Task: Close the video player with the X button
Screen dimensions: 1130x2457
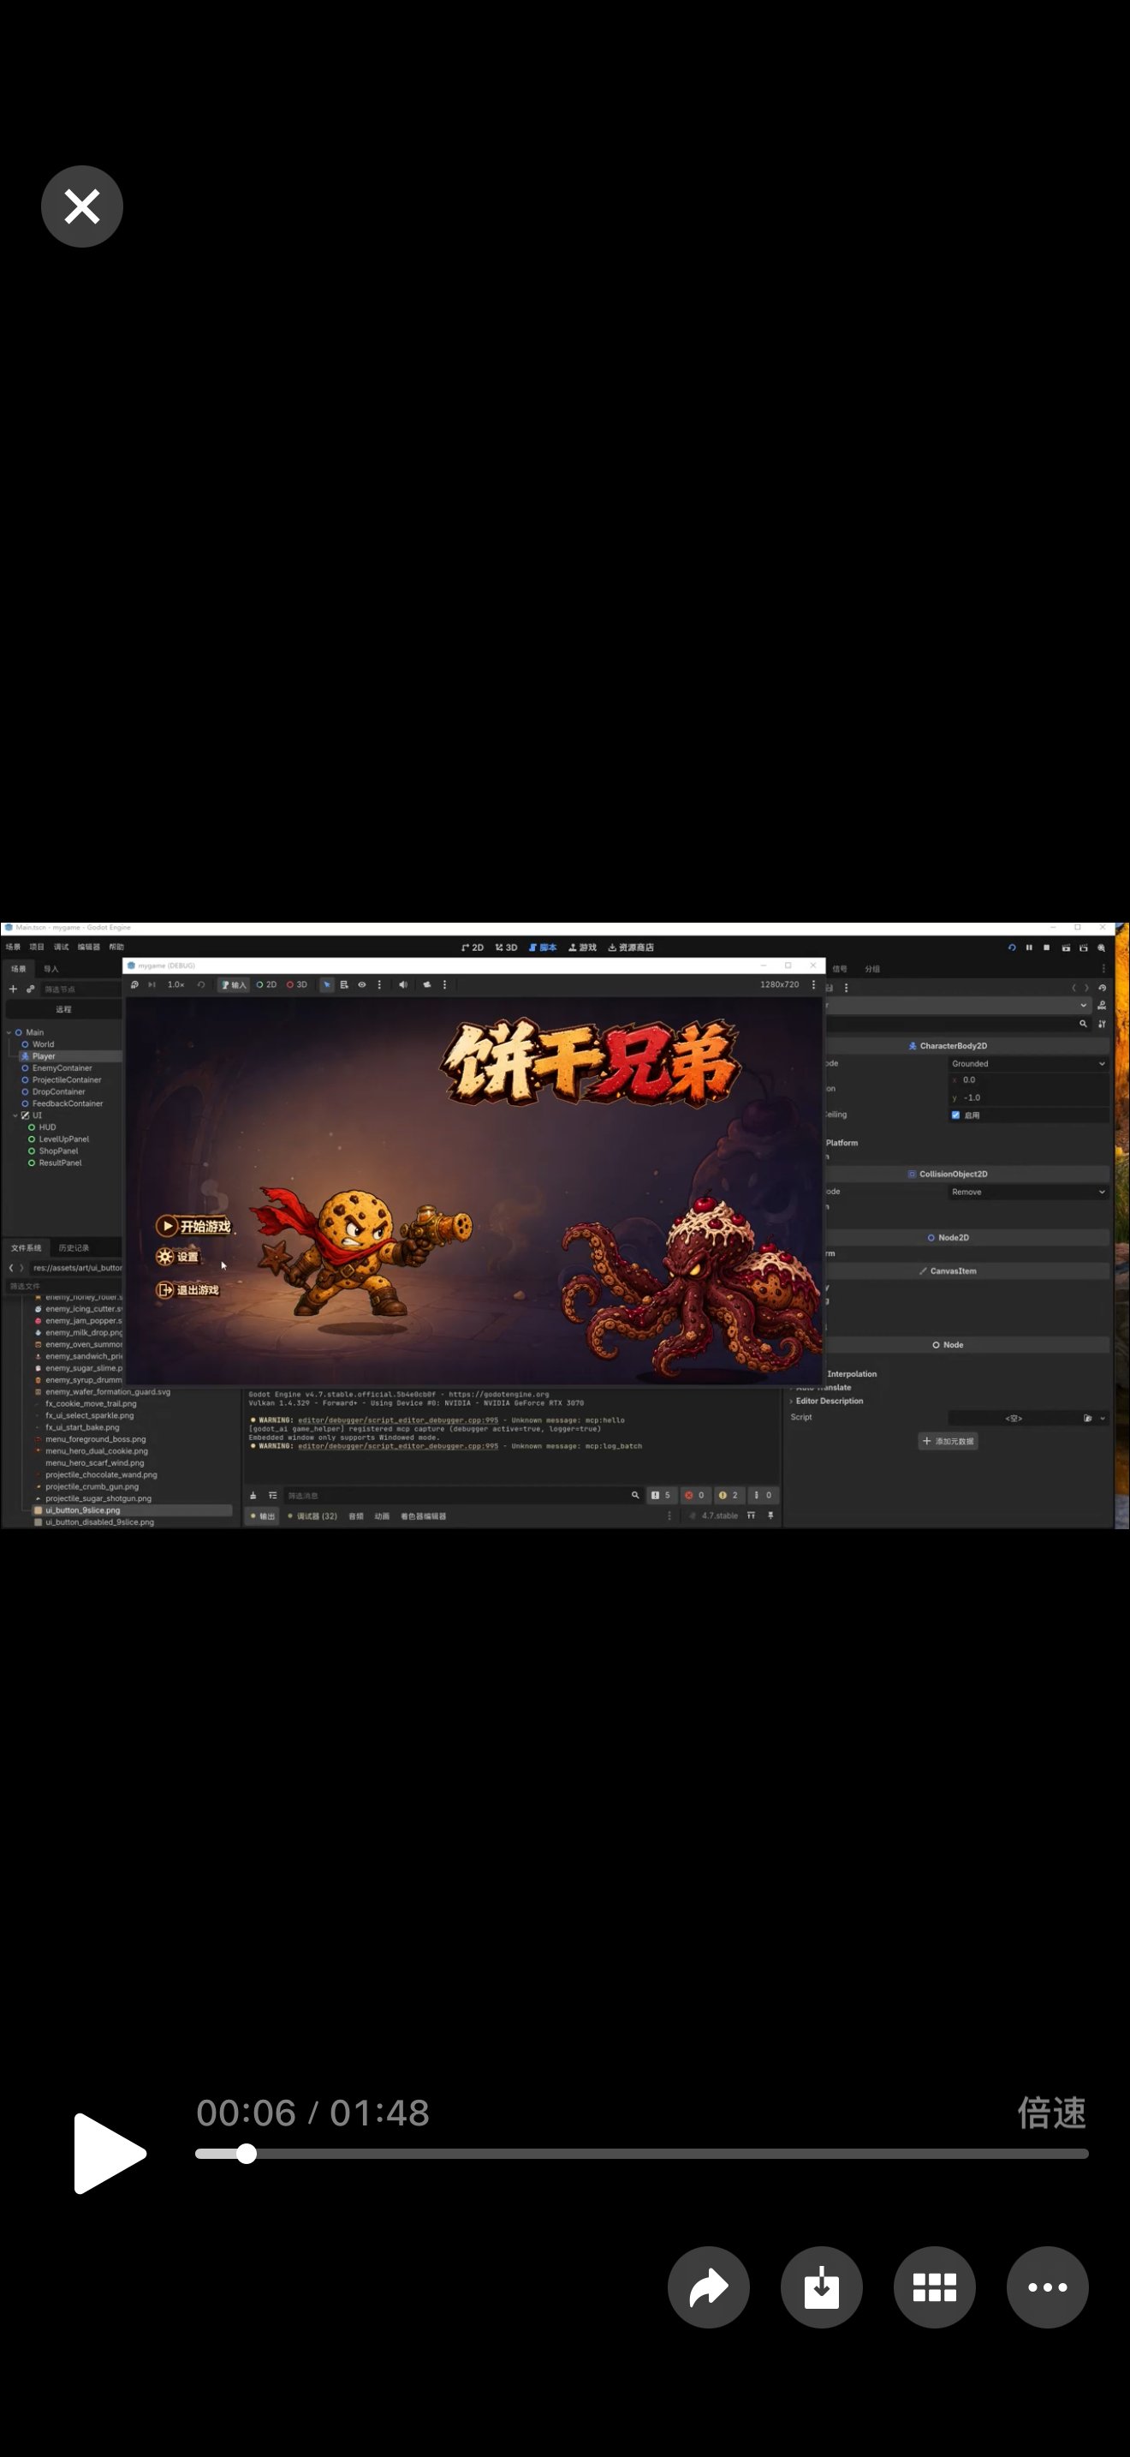Action: 82,206
